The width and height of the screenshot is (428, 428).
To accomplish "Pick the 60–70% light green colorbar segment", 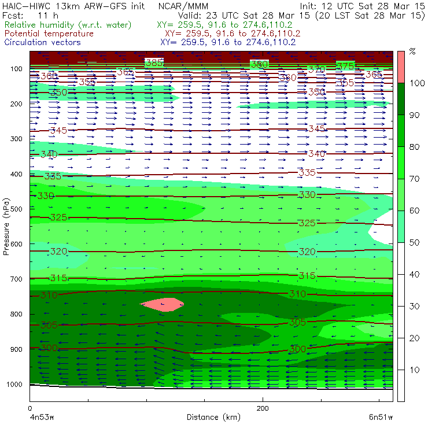I will click(401, 194).
